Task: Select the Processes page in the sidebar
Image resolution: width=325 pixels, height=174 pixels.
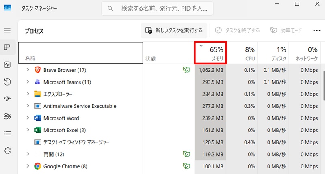Action: (7, 47)
